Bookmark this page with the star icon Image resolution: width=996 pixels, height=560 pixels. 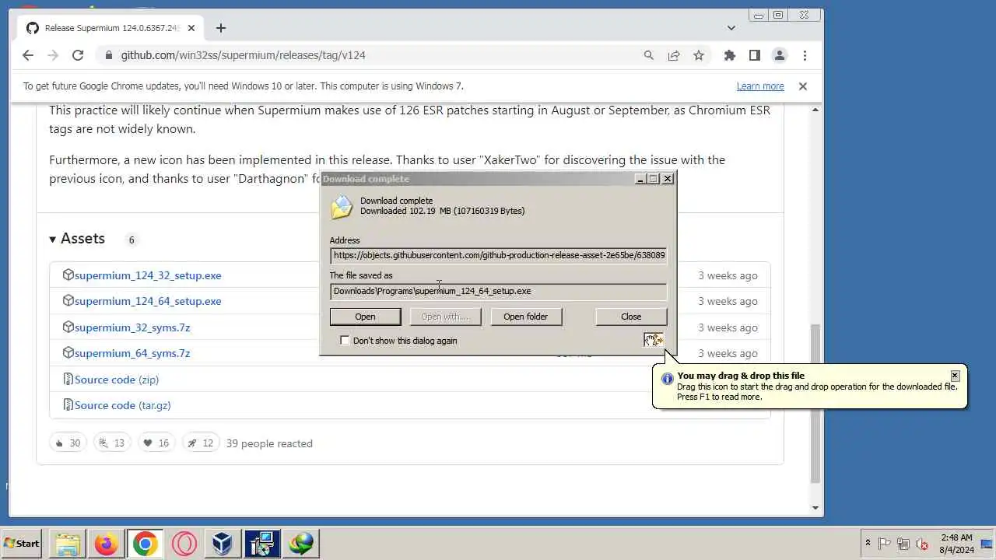699,55
